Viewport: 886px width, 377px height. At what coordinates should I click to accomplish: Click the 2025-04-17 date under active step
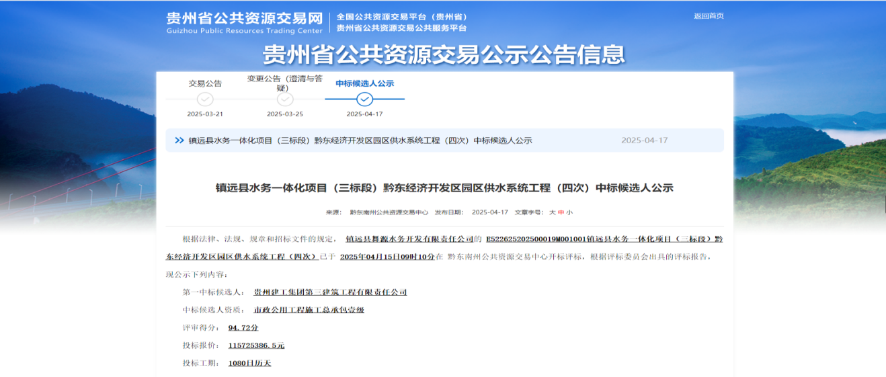(364, 114)
